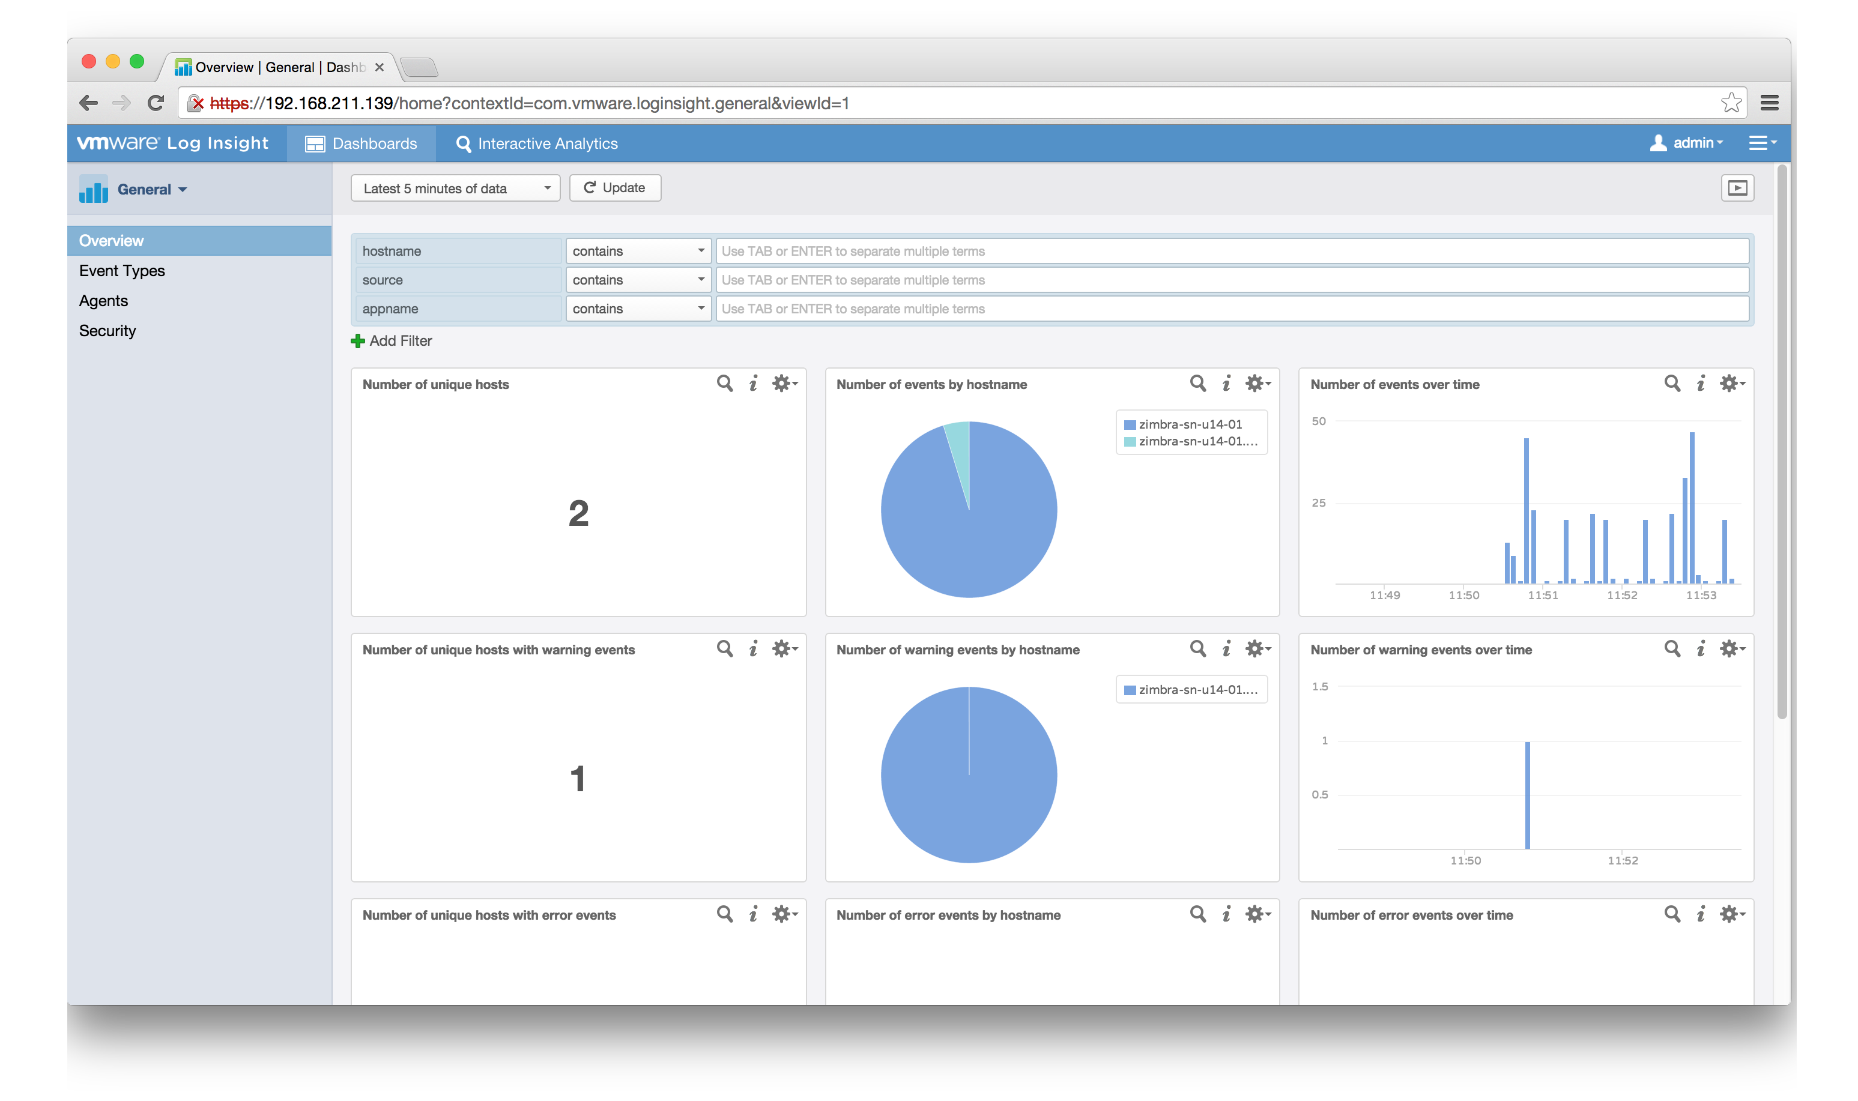Viewport: 1858px width, 1101px height.
Task: Click search icon on warning events over time widget
Action: tap(1672, 648)
